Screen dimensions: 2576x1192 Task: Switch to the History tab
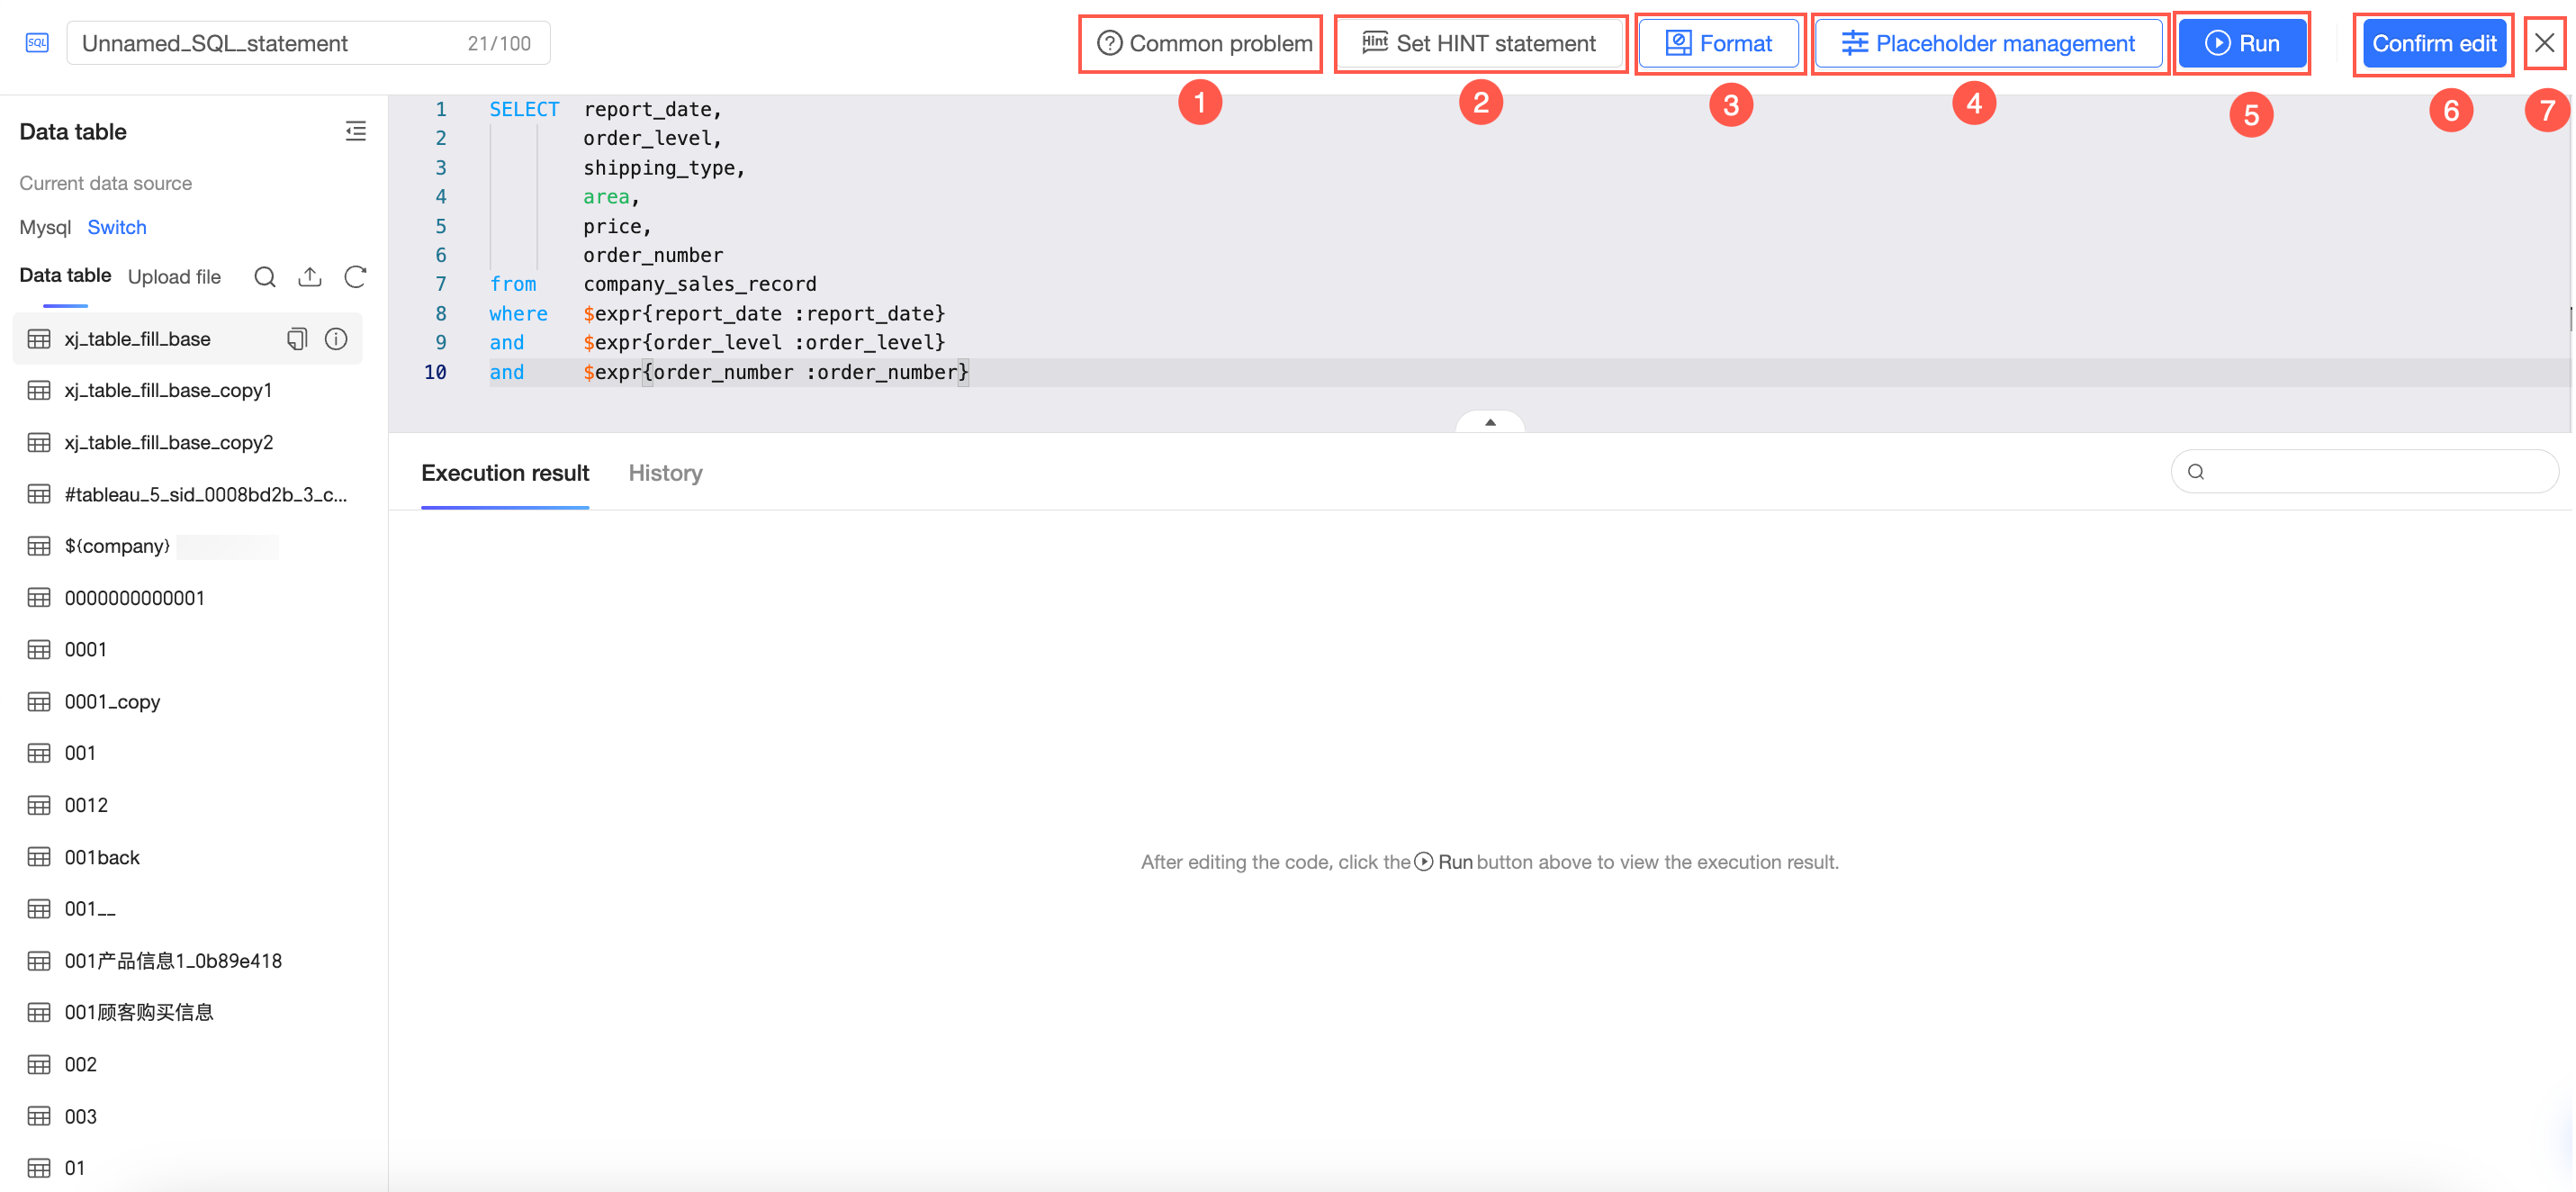click(665, 473)
